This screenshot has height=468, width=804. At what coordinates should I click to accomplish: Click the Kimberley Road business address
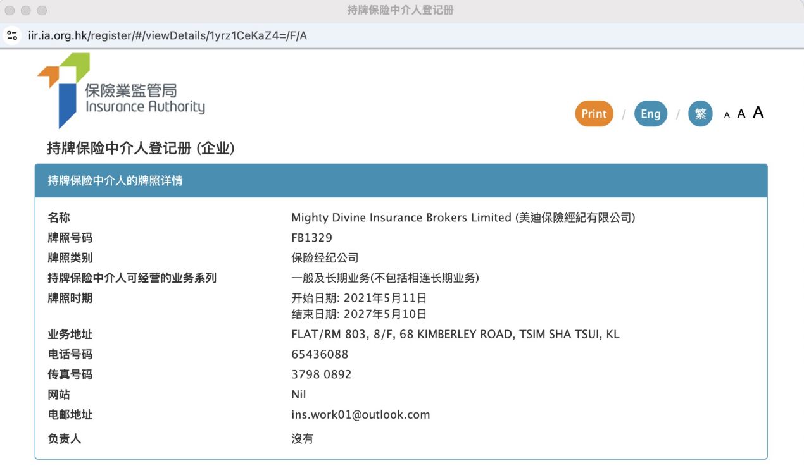click(455, 334)
